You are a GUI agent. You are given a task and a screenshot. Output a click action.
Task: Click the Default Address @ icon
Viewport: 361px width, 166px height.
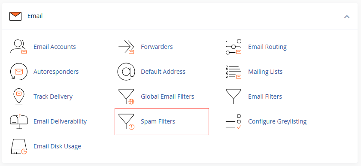tap(126, 72)
